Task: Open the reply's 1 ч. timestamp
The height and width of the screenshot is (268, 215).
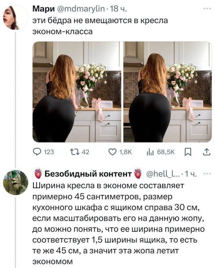Action: (x=192, y=175)
